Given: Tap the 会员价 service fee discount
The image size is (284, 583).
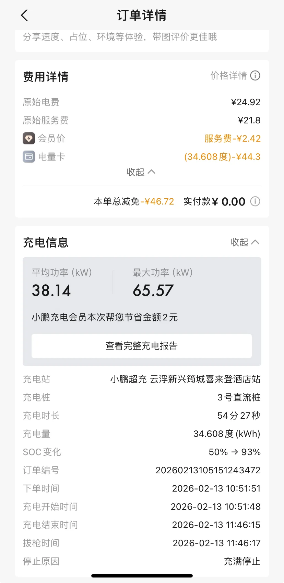Looking at the screenshot, I should [233, 139].
